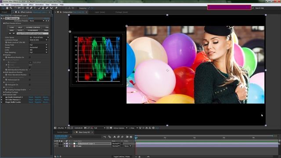Open the Color Space dropdown
This screenshot has height=158, width=281.
(39, 37)
